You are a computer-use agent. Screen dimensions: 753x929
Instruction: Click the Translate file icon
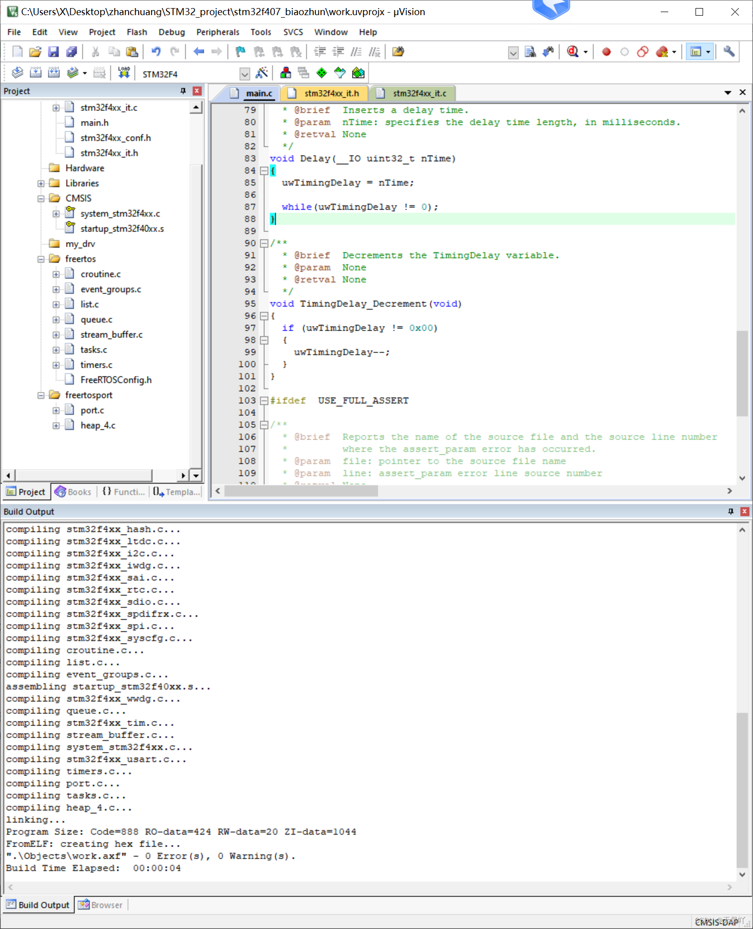tap(17, 73)
